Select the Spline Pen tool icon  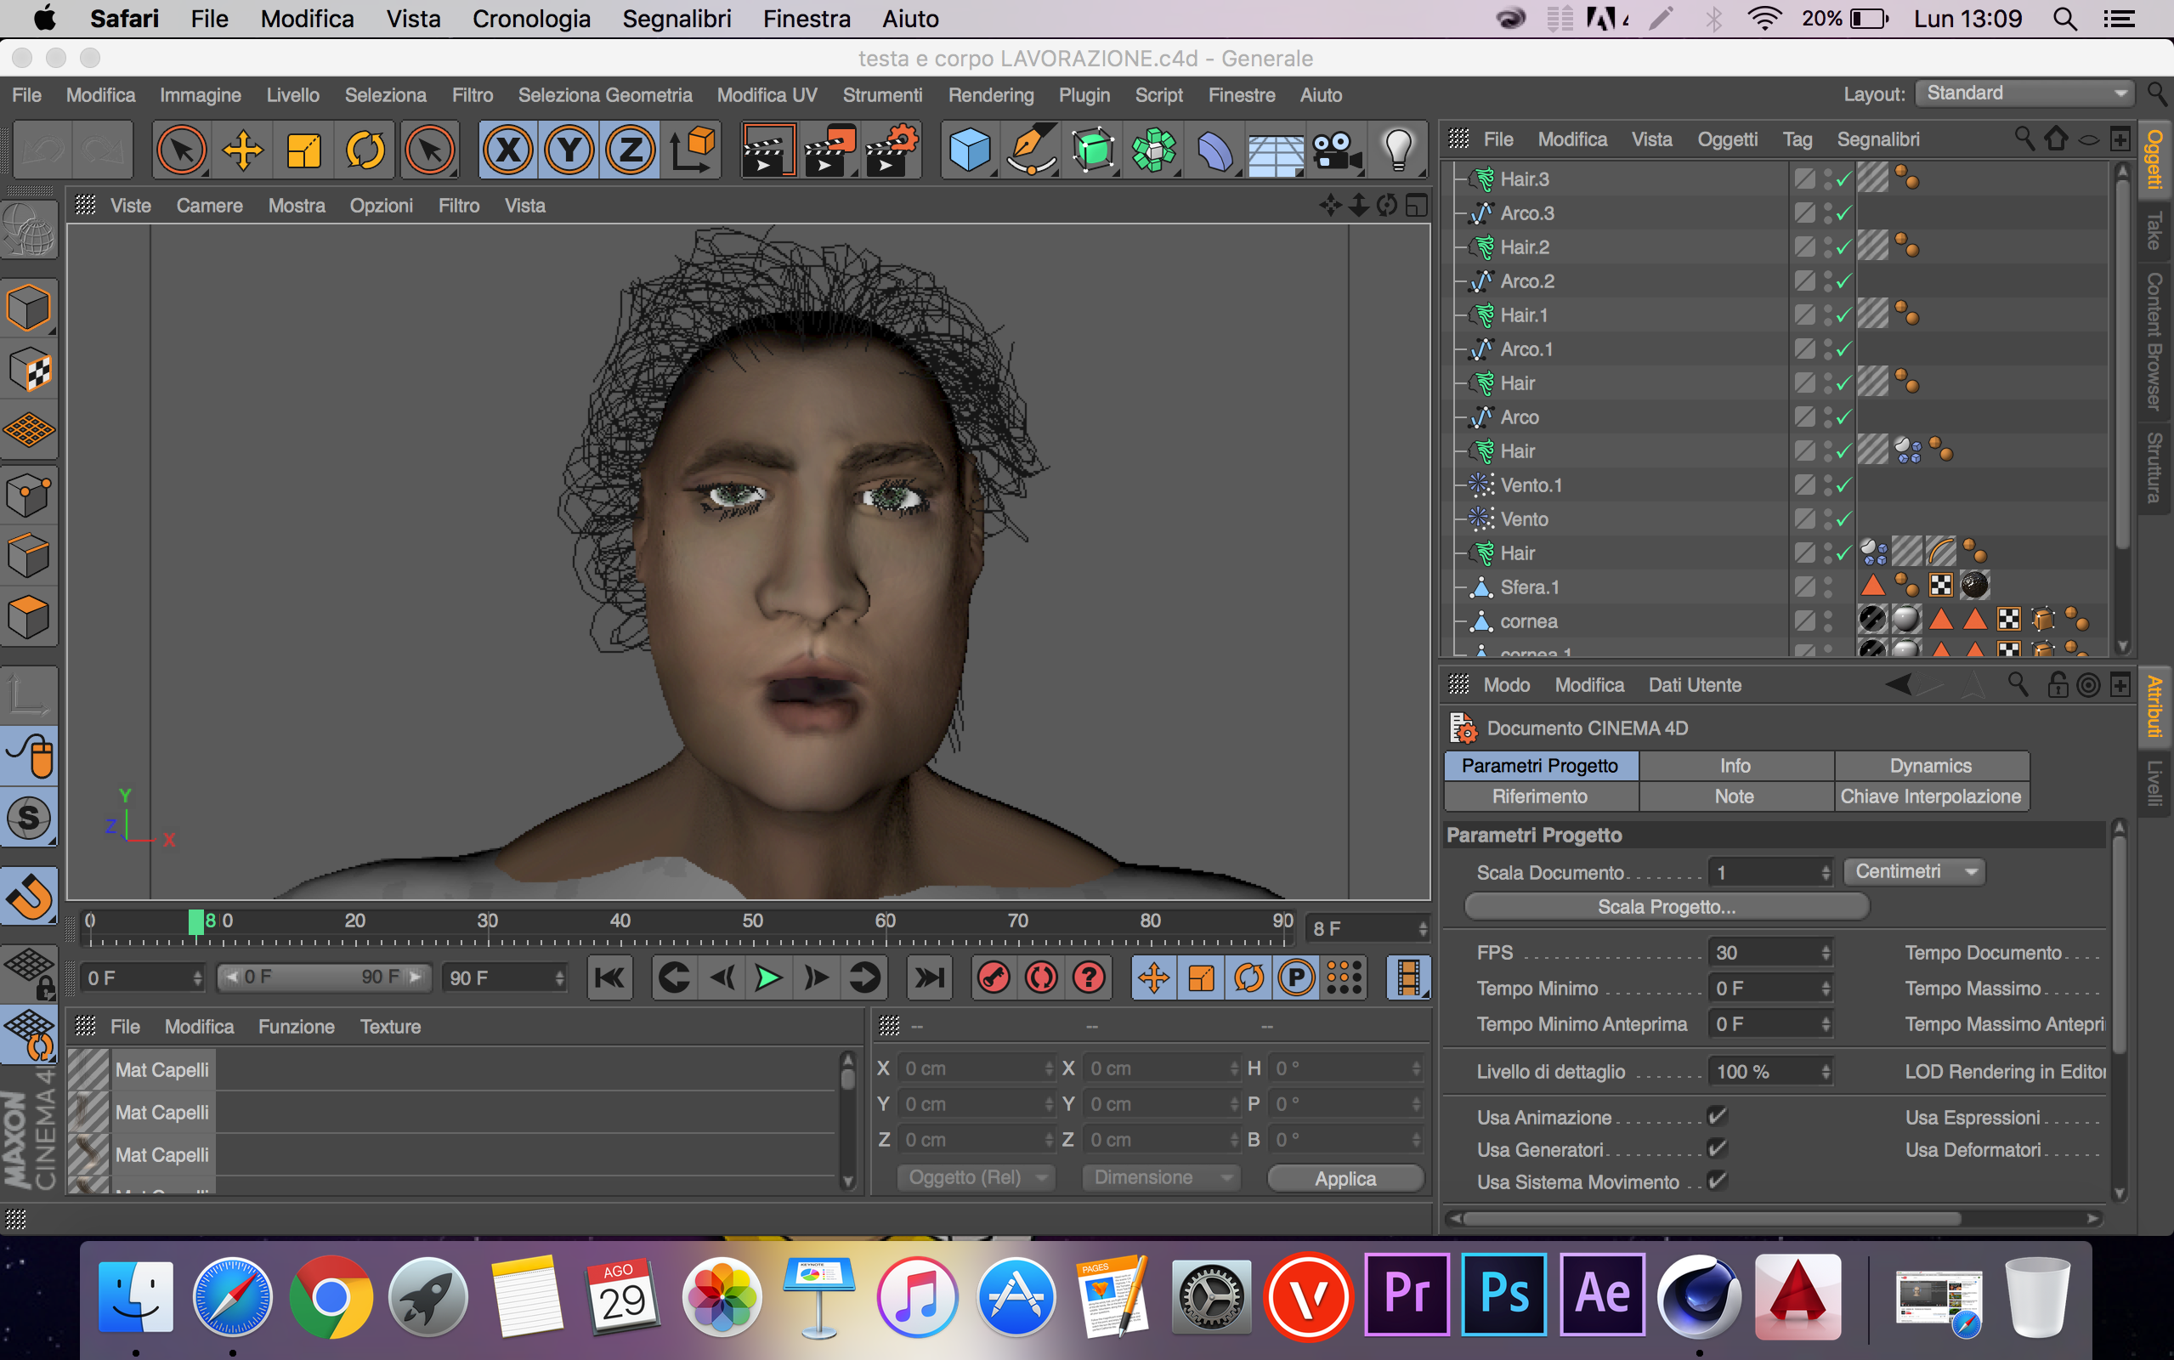coord(1030,150)
